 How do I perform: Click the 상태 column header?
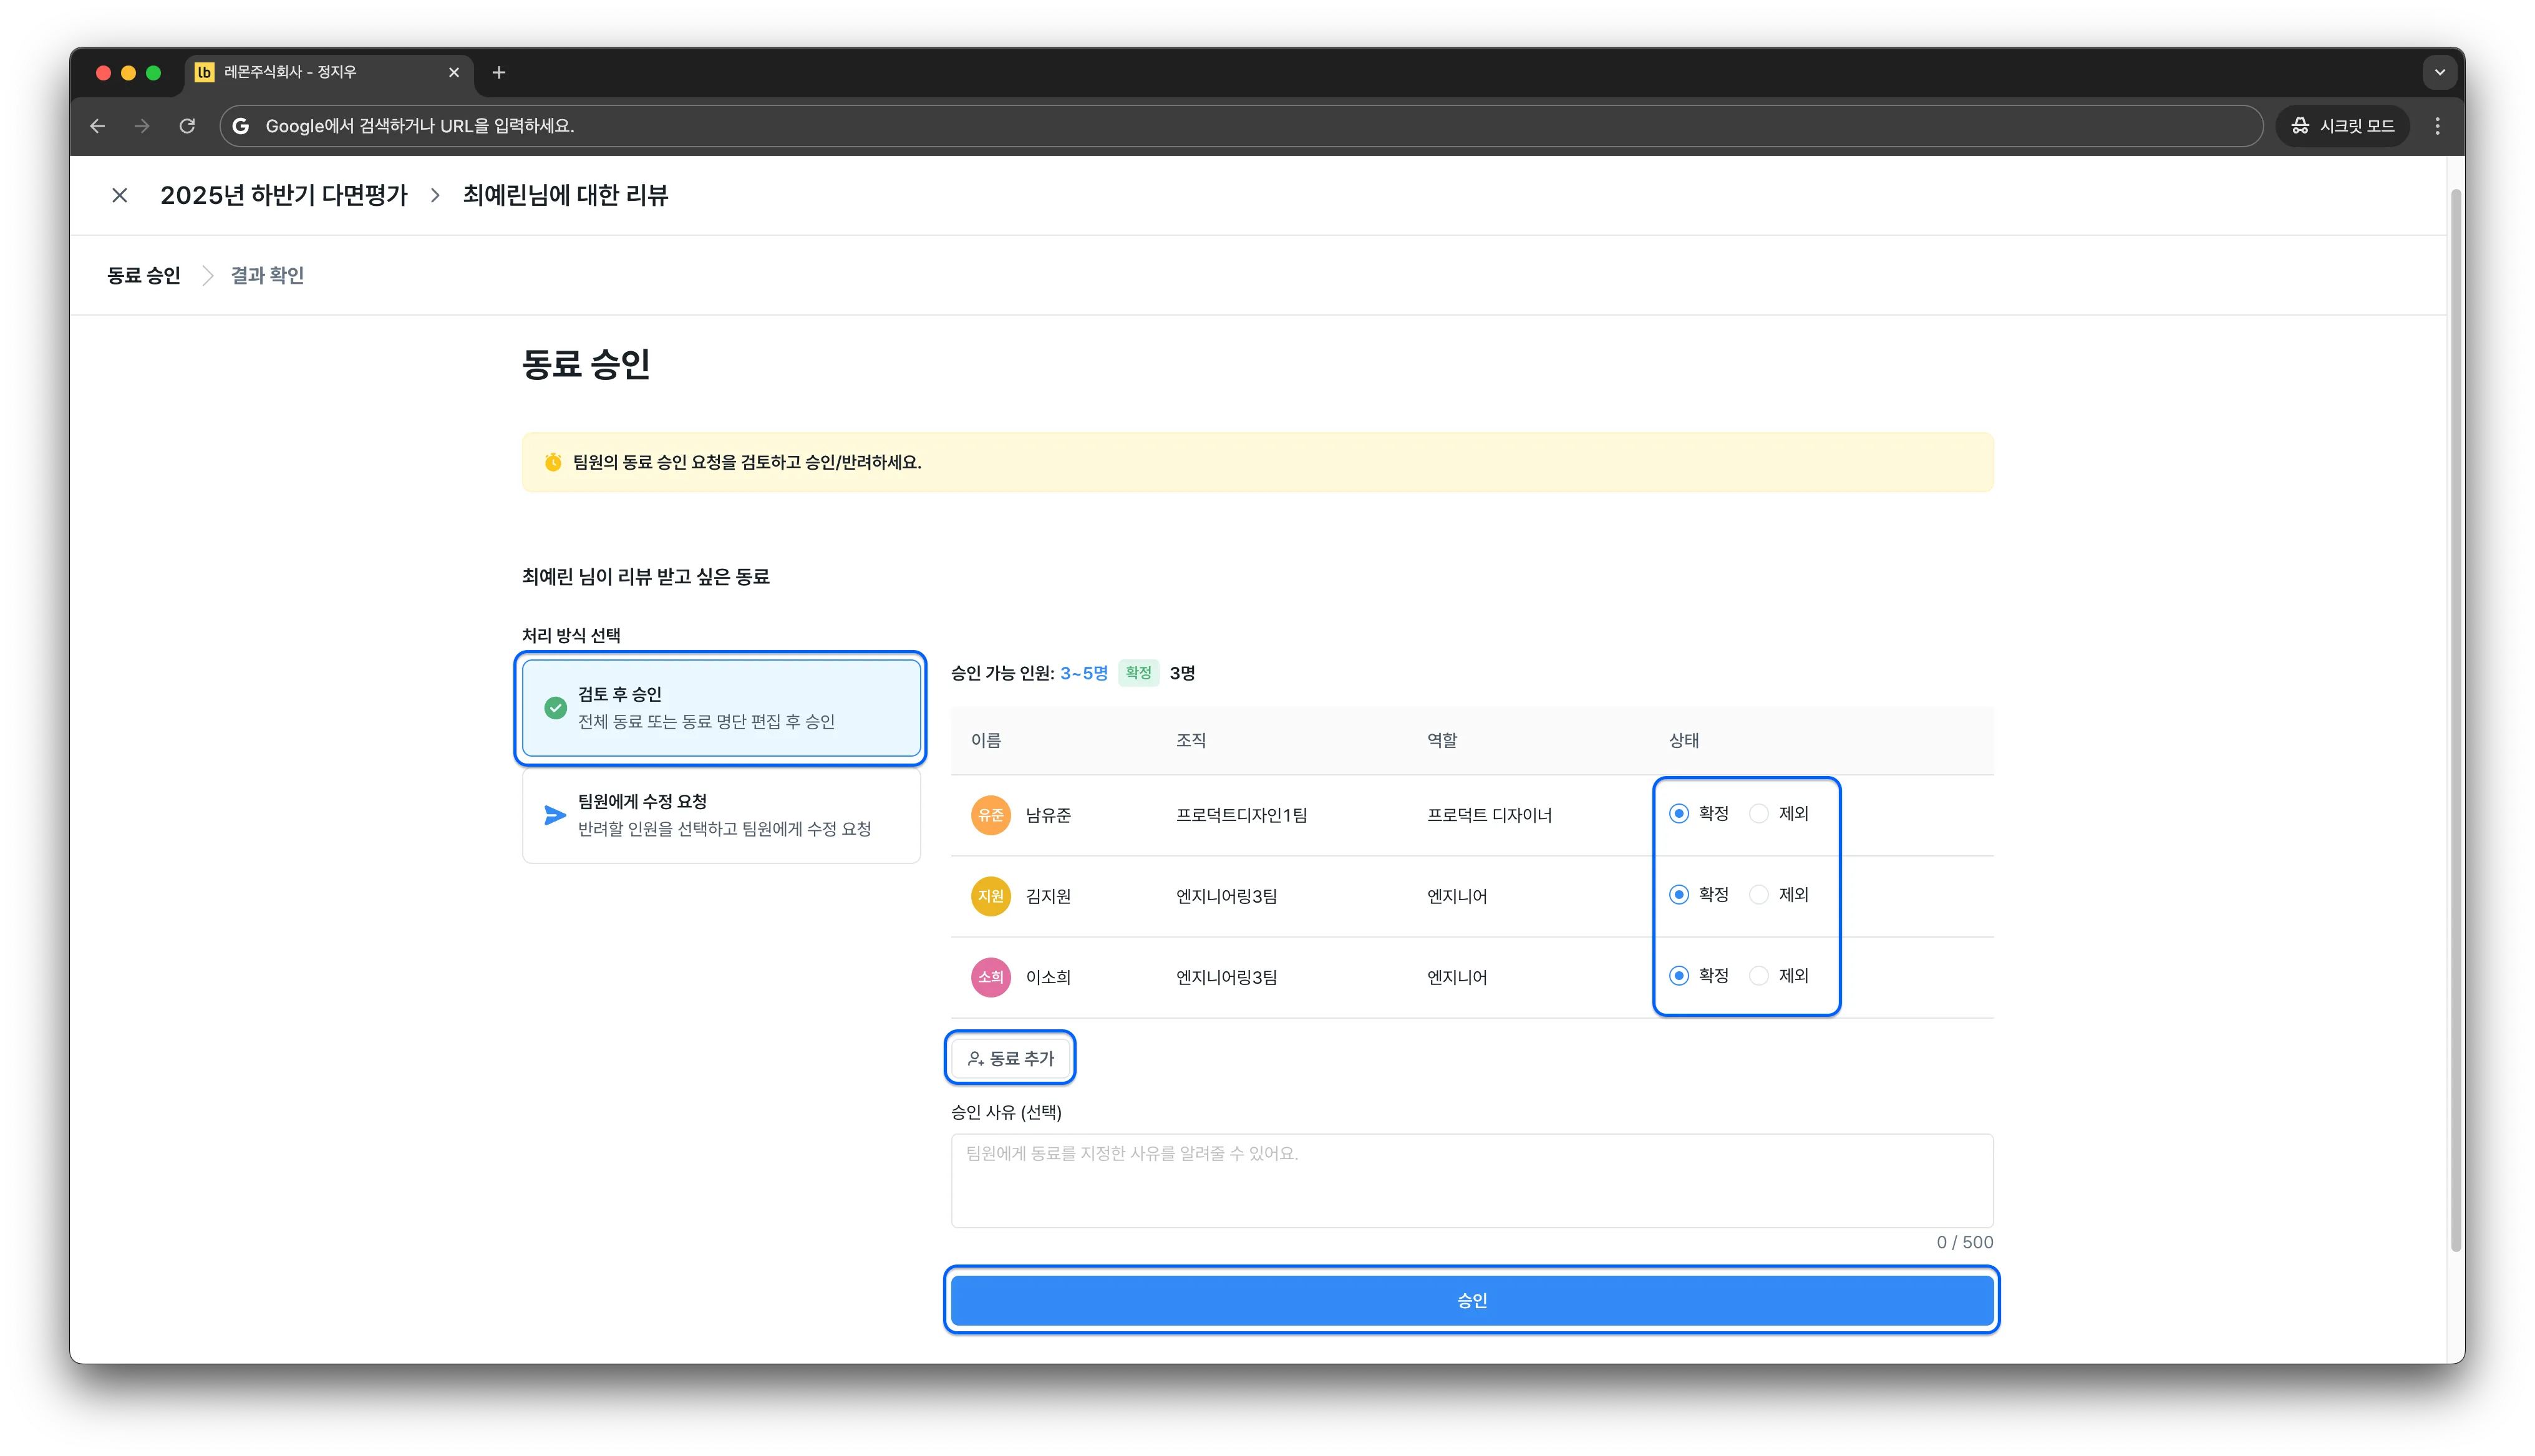tap(1684, 740)
